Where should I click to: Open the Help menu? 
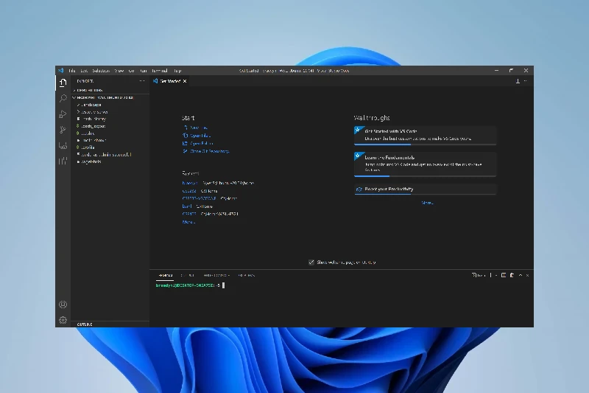177,70
